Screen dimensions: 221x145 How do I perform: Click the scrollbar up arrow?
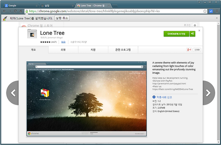click(219, 23)
